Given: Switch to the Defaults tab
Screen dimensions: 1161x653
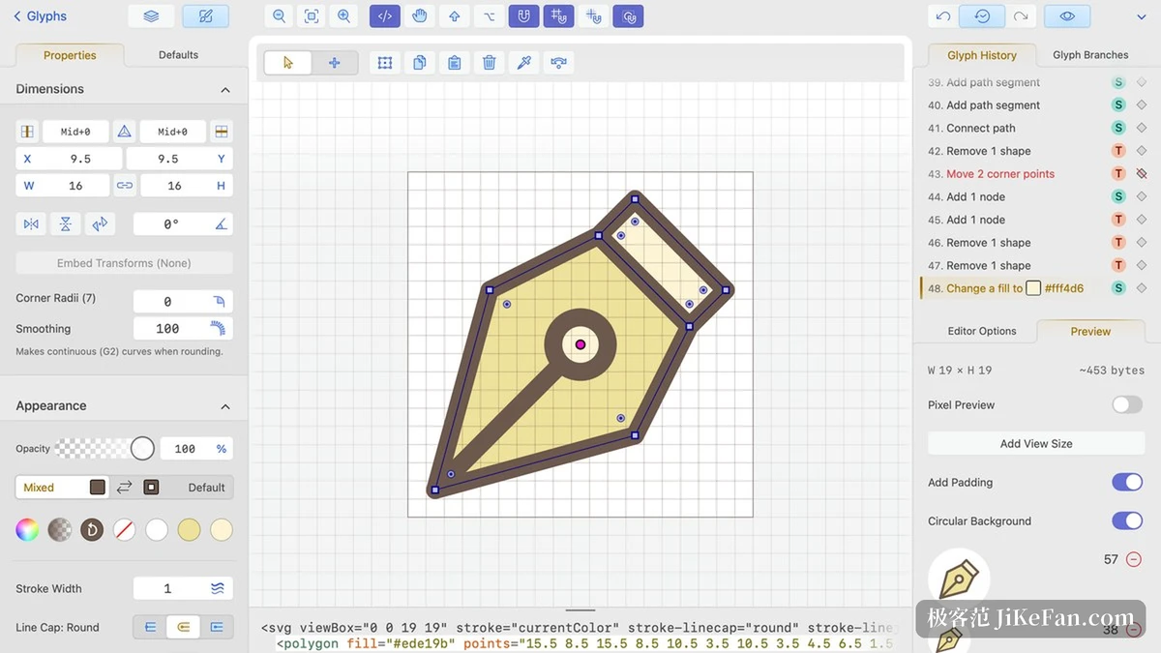Looking at the screenshot, I should coord(178,55).
